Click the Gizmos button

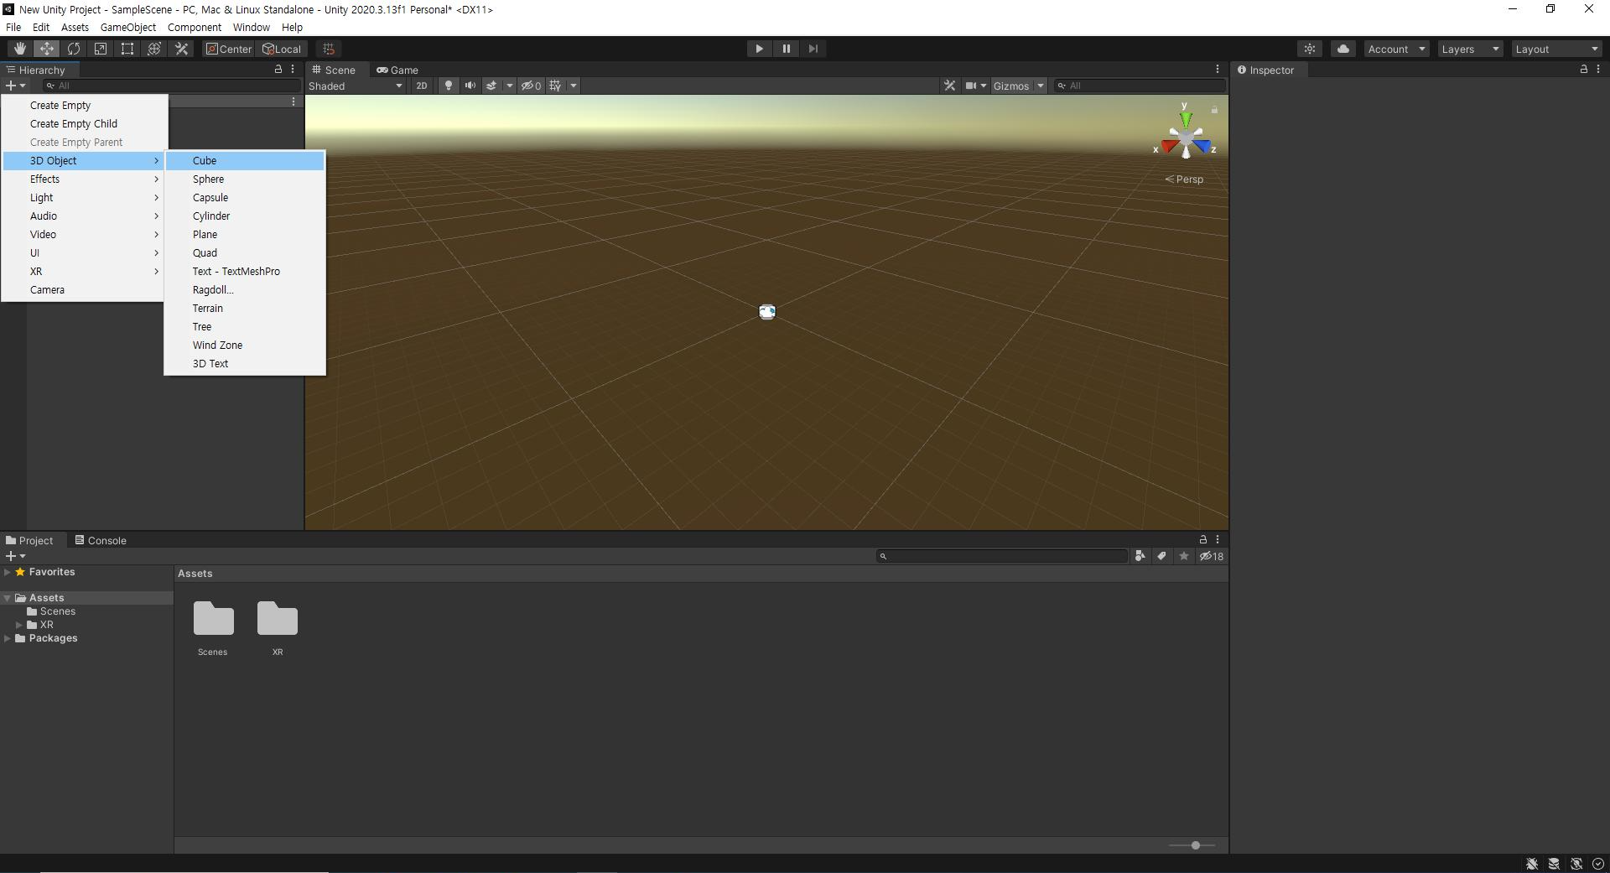[1010, 86]
